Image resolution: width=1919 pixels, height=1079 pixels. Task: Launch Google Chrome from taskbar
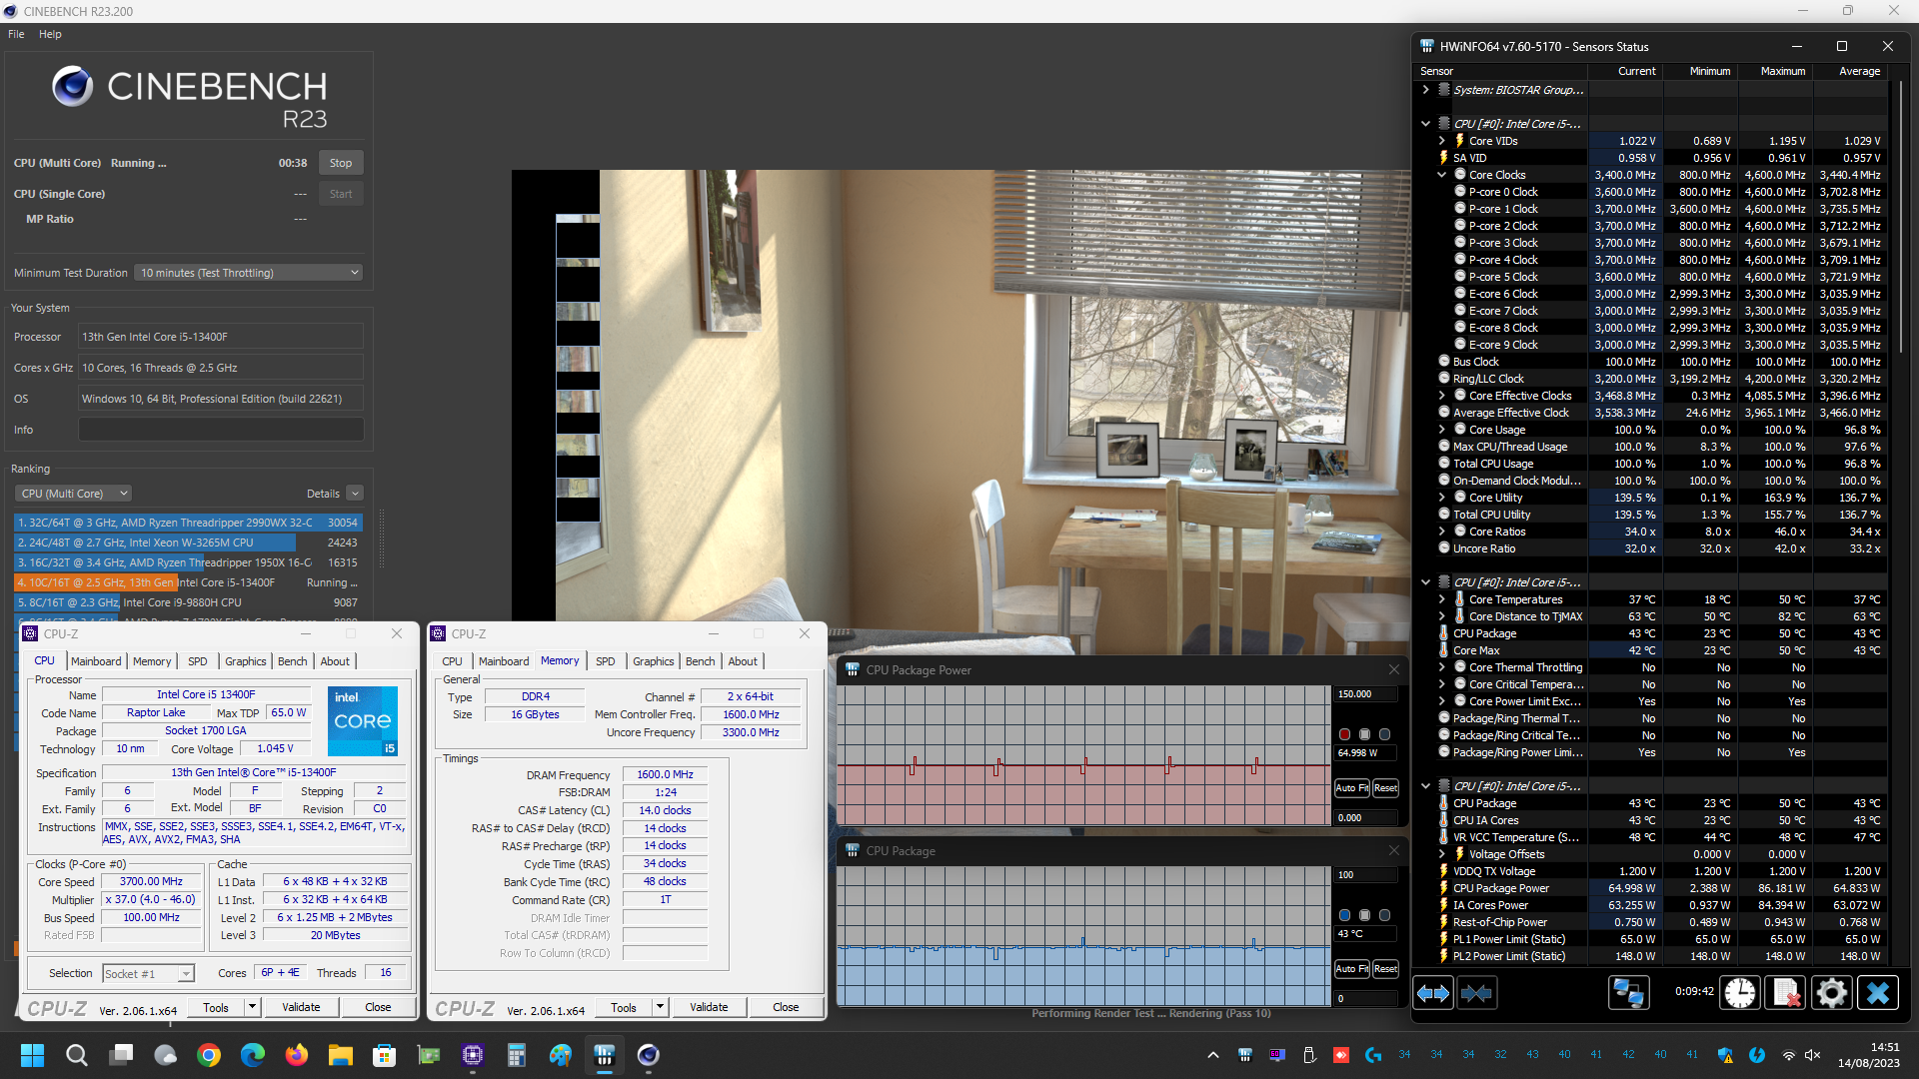[x=209, y=1055]
